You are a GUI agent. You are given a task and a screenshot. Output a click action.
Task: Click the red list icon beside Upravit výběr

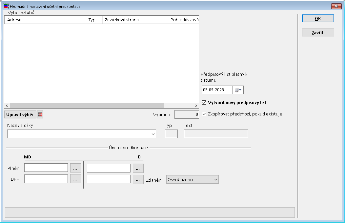pos(40,114)
